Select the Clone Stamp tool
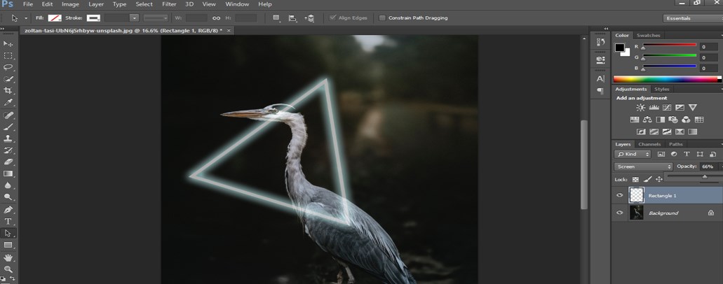This screenshot has height=284, width=723. tap(8, 139)
